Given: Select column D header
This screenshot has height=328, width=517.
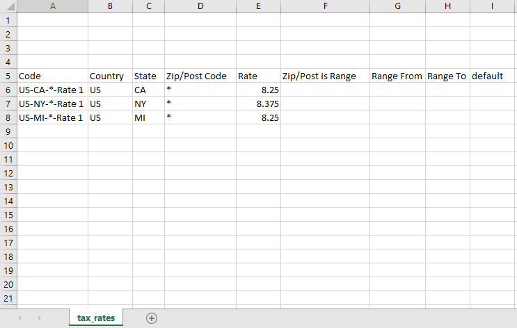Looking at the screenshot, I should click(x=200, y=6).
